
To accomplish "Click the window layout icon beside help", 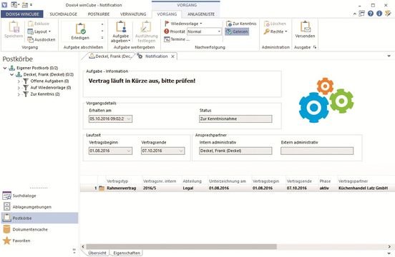I will click(362, 14).
